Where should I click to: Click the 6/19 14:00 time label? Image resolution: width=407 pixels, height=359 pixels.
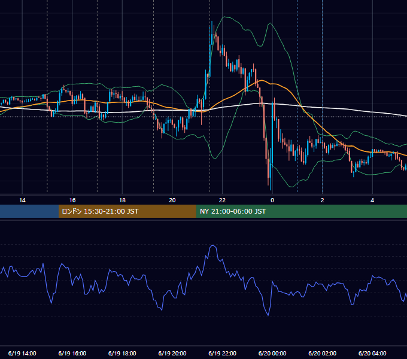click(22, 353)
